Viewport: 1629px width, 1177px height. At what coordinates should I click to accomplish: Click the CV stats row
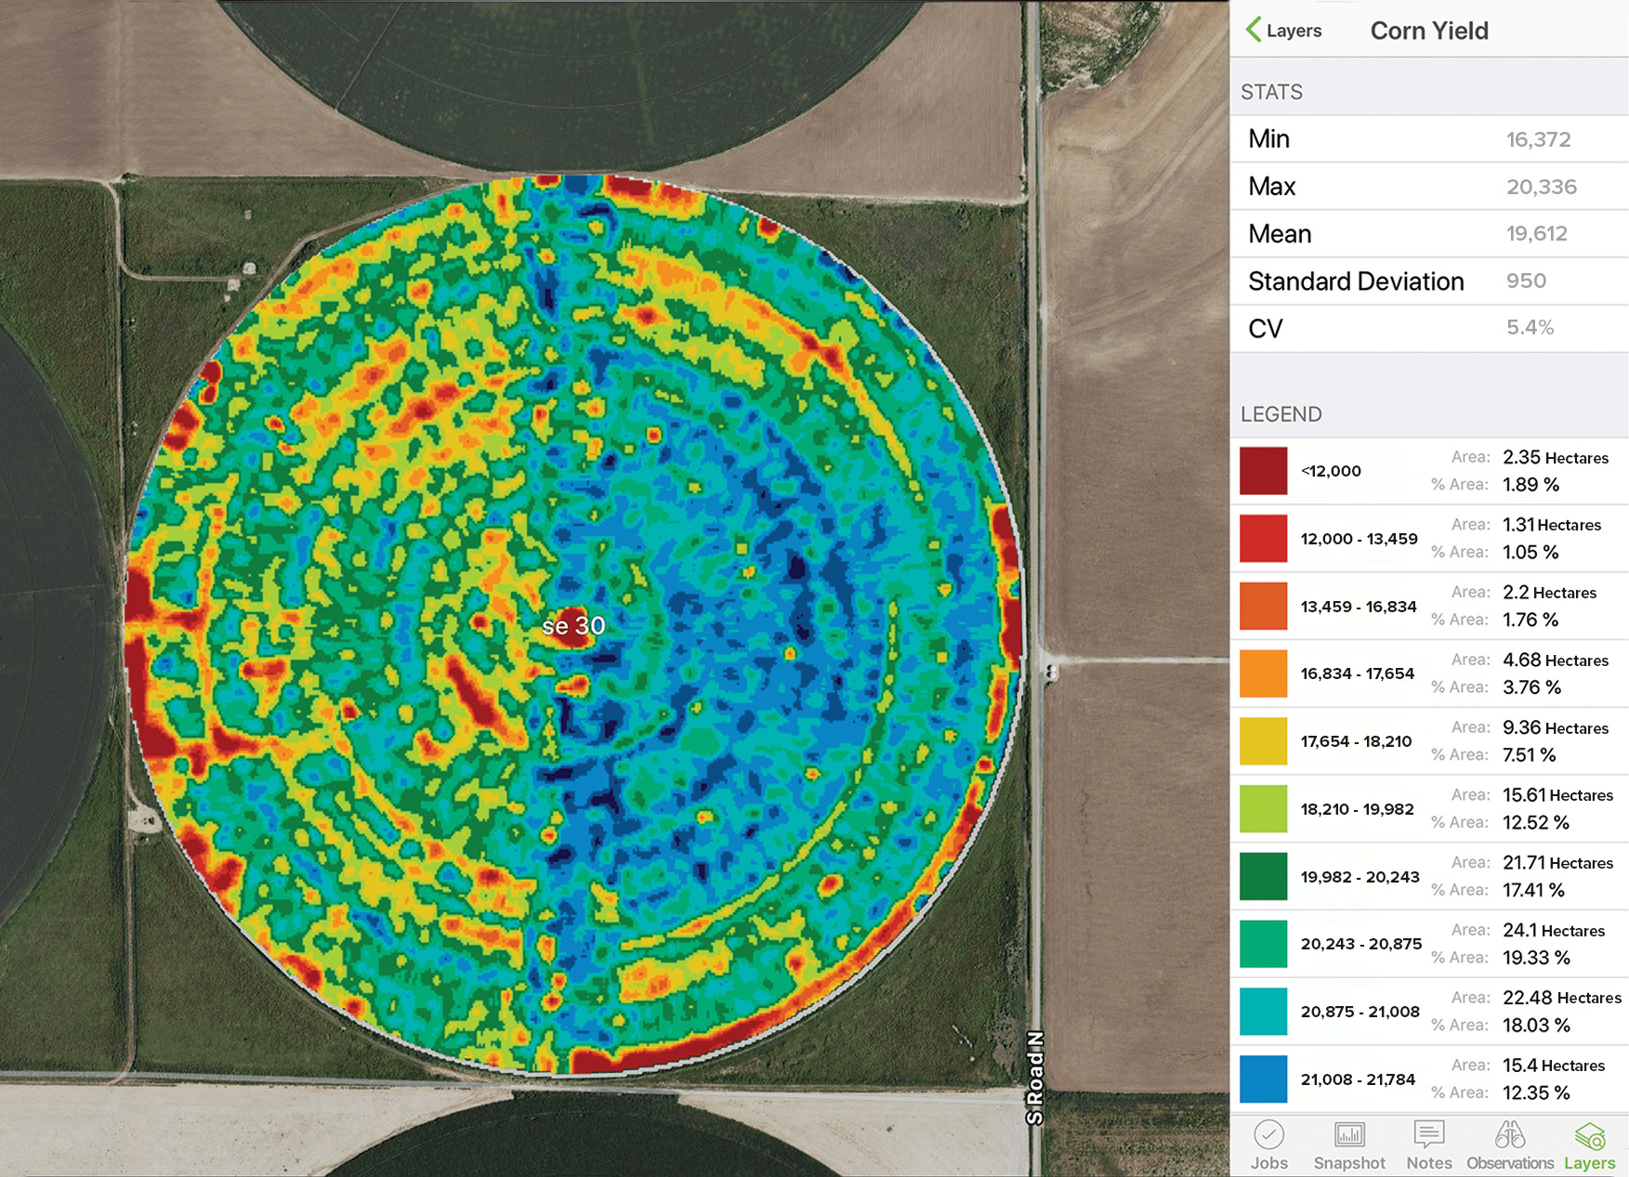click(x=1428, y=329)
